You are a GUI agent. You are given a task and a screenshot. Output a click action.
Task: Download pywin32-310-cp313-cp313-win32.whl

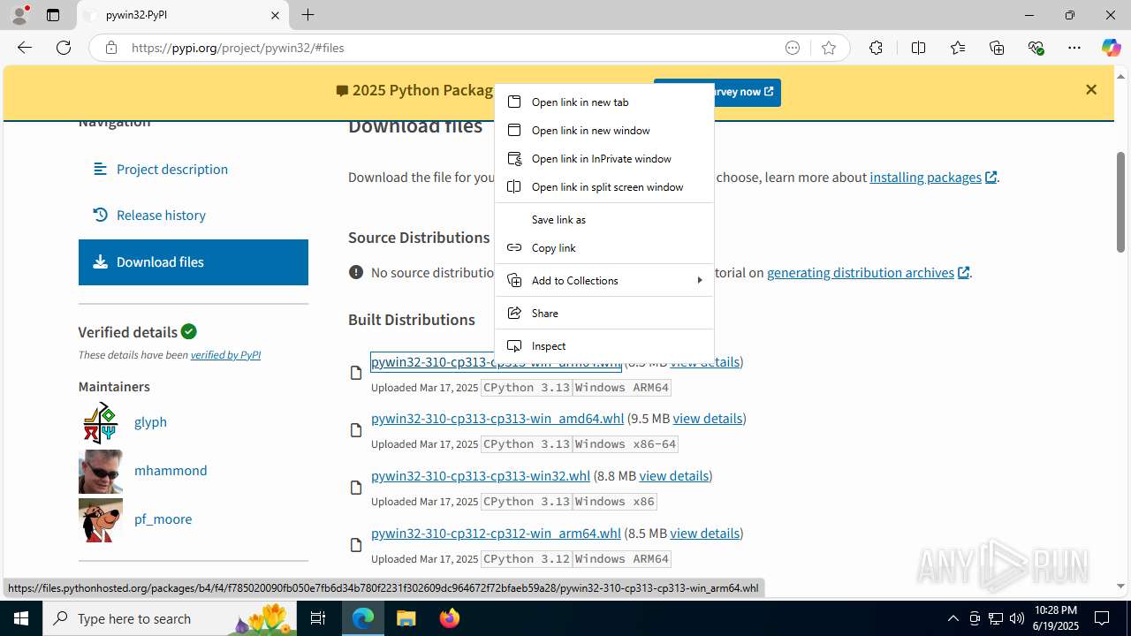(x=481, y=475)
